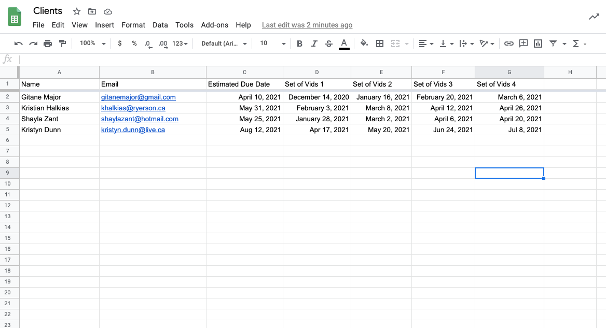
Task: Select the Estimated Due Date header cell
Action: [x=245, y=84]
